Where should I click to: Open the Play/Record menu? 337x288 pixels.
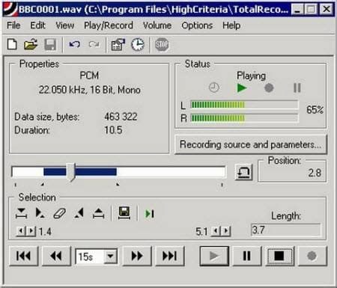pos(109,25)
